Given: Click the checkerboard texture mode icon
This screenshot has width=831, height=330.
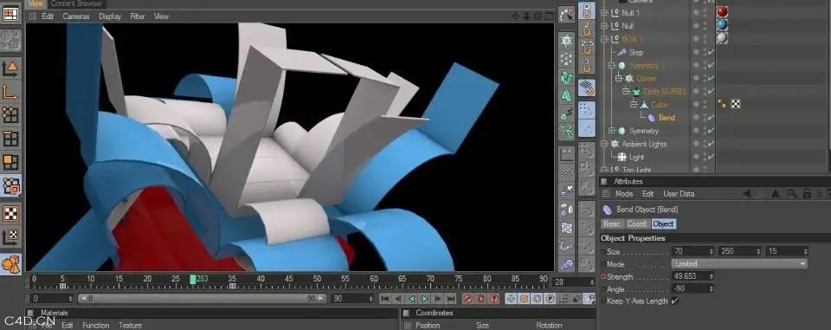Looking at the screenshot, I should point(10,214).
